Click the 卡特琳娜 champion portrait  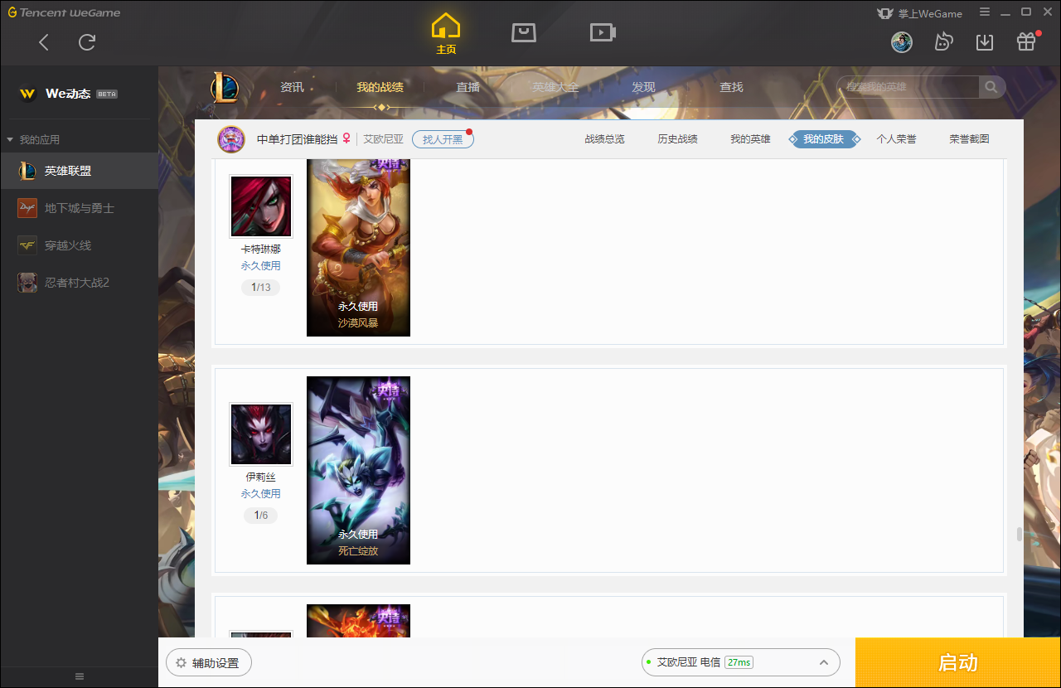click(261, 206)
